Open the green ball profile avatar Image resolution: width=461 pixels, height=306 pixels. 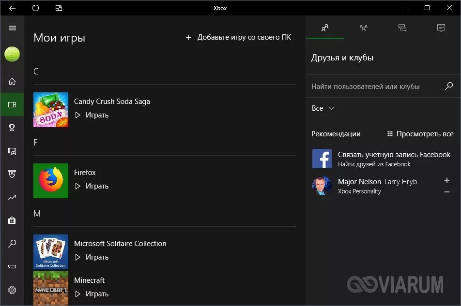pos(12,54)
